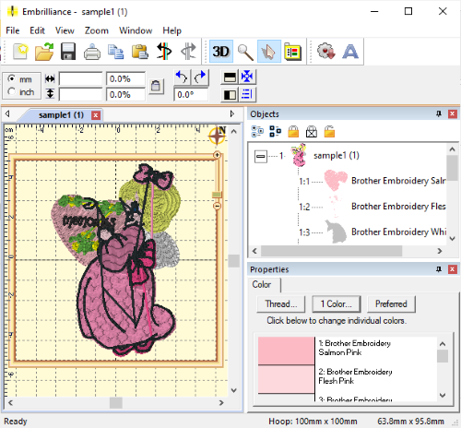Toggle the maintain aspect ratio lock

156,86
